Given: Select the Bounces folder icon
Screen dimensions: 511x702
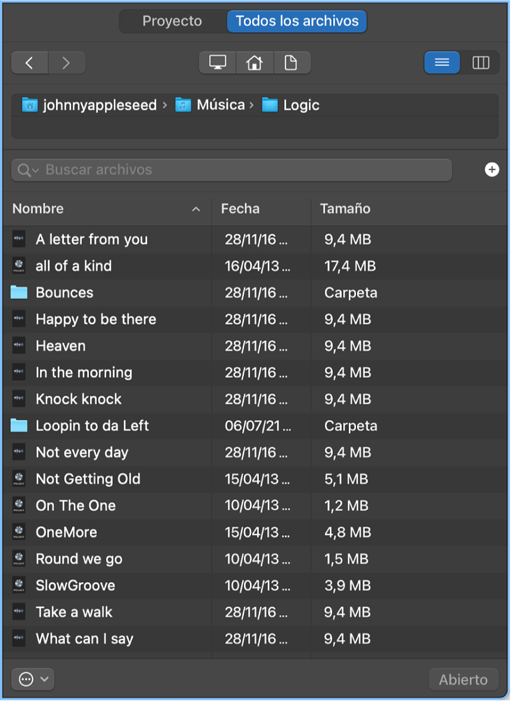Looking at the screenshot, I should 19,293.
